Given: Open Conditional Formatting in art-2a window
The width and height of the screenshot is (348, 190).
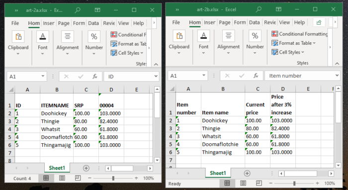Looking at the screenshot, I should [128, 35].
